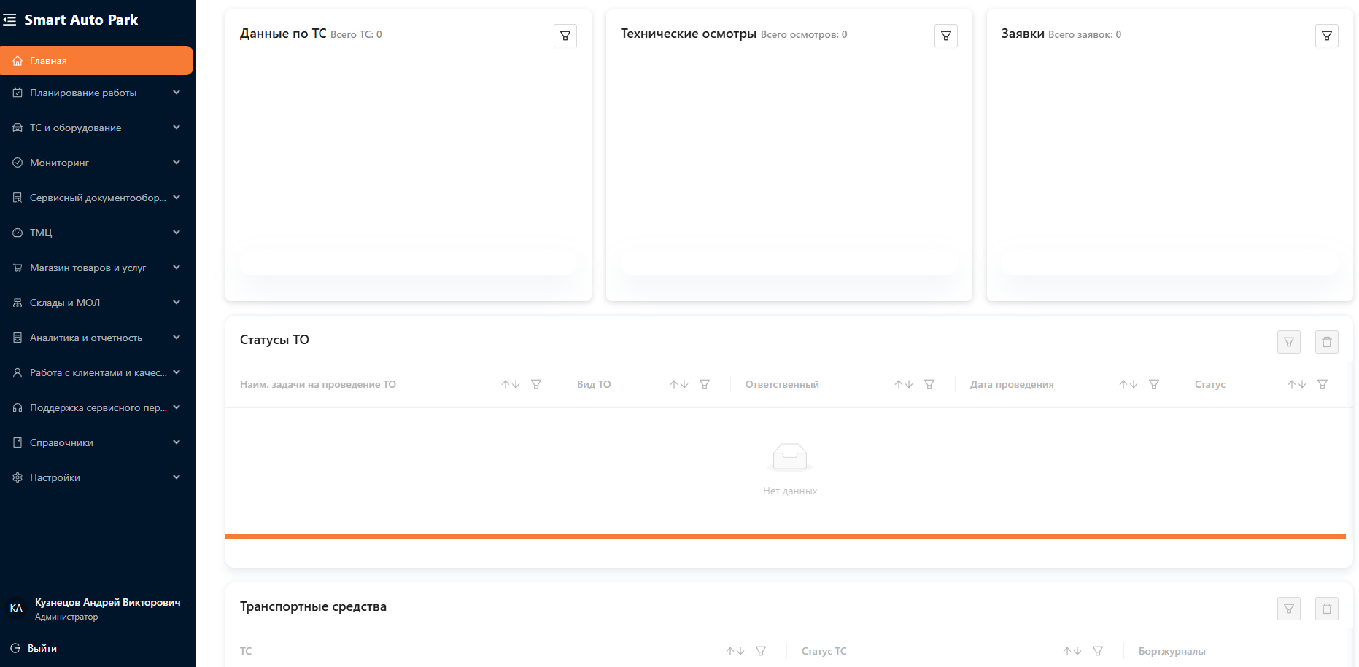Image resolution: width=1359 pixels, height=667 pixels.
Task: Click the filter button in Статусы ТО header
Action: click(1288, 342)
